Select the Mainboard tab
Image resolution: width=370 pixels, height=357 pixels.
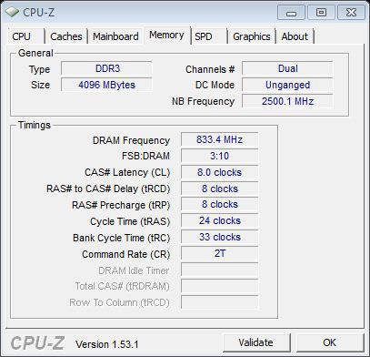click(x=115, y=36)
